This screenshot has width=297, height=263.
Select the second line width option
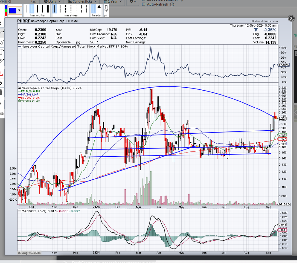(32, 9)
